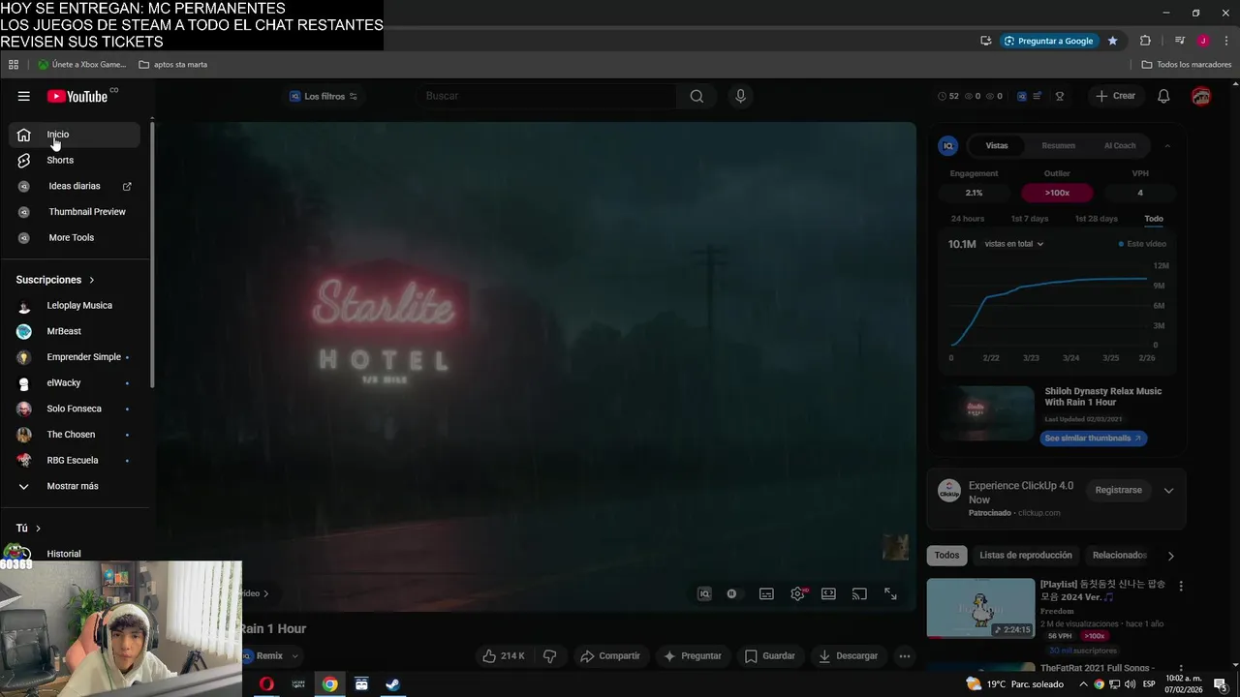Enter fullscreen mode on player
The image size is (1240, 697).
coord(890,593)
